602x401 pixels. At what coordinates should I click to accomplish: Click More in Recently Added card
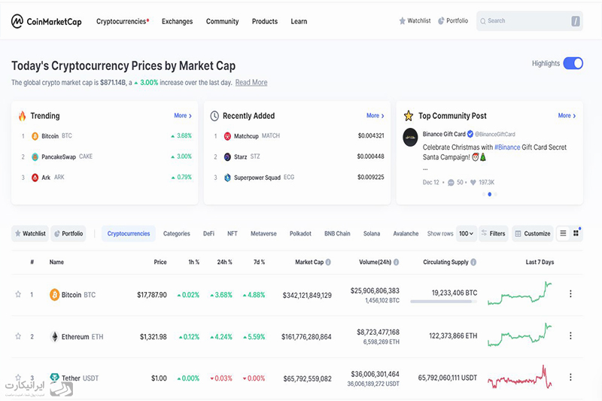pos(375,116)
